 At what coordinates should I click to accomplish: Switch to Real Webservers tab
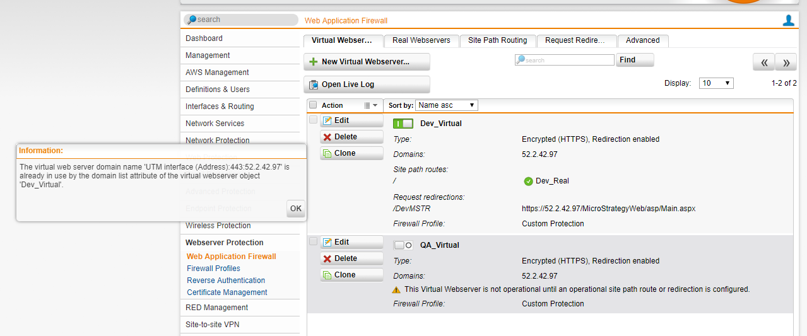click(421, 40)
